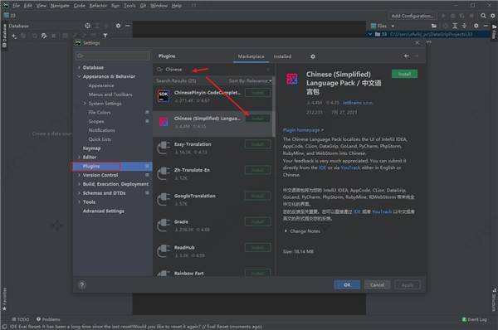Image resolution: width=498 pixels, height=330 pixels.
Task: Click the filter funnel icon in Database panel
Action: coord(105,36)
